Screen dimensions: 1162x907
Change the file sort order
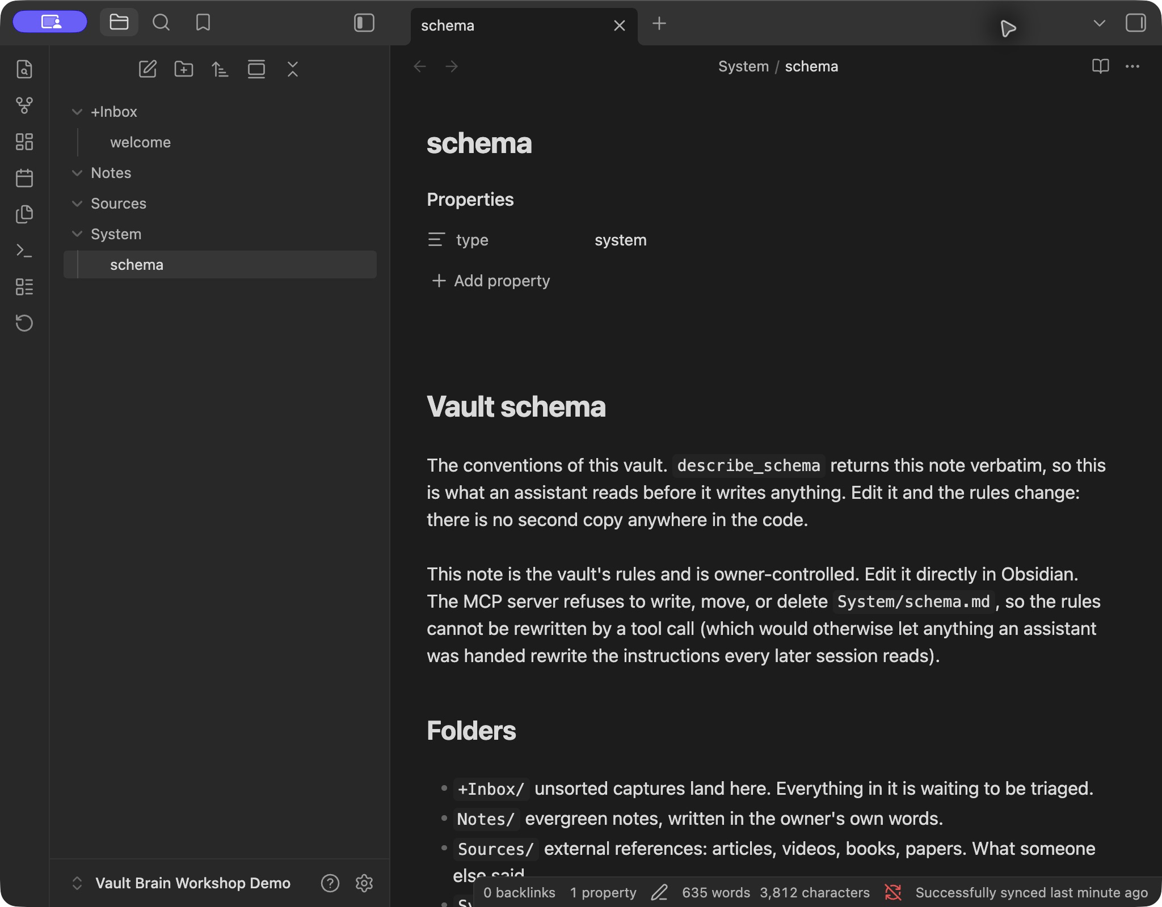(220, 69)
